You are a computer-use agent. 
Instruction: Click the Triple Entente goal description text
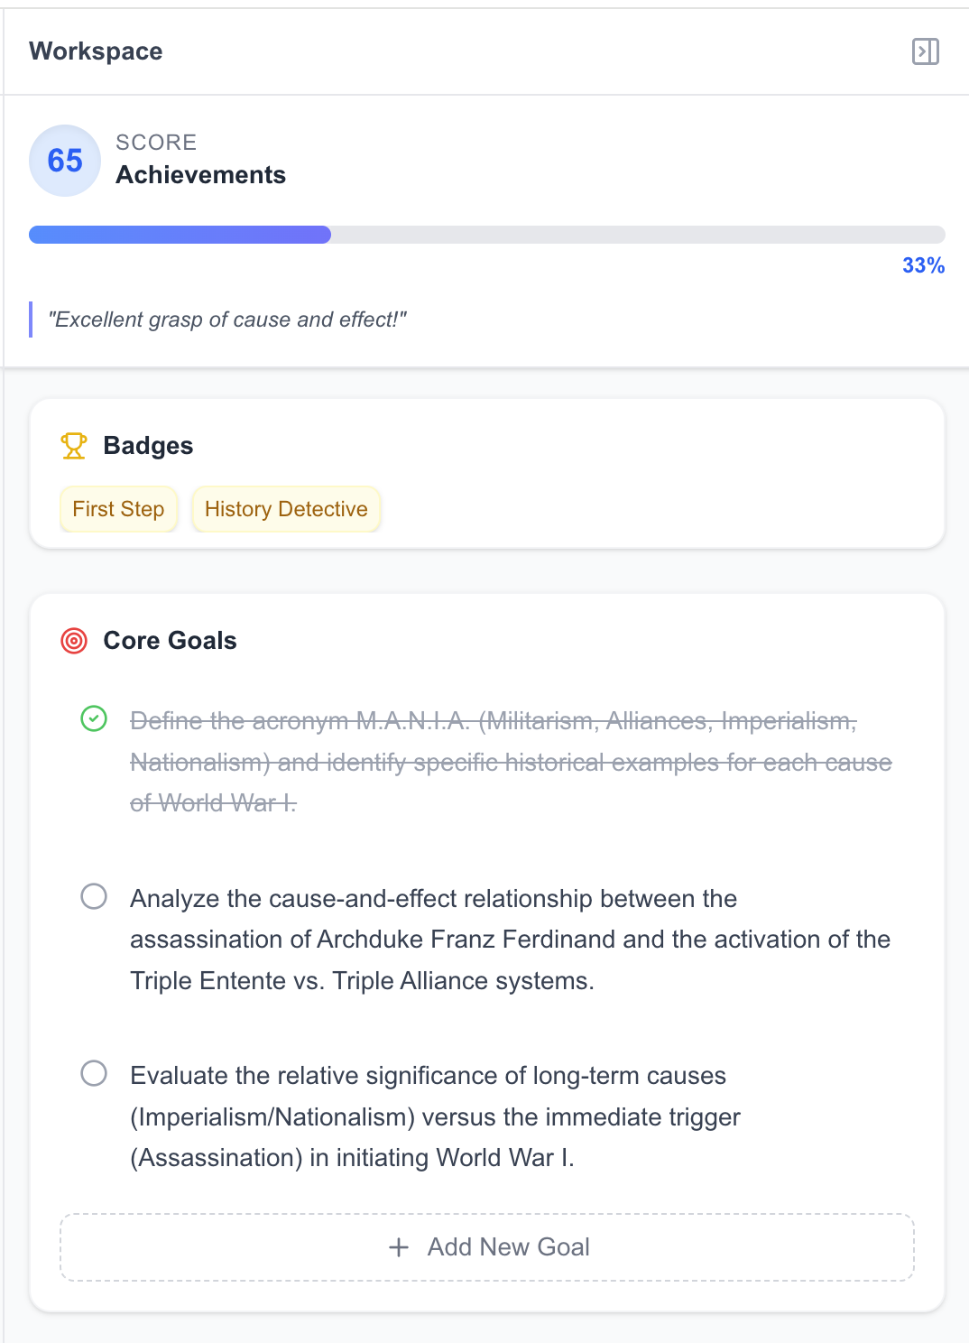[510, 940]
